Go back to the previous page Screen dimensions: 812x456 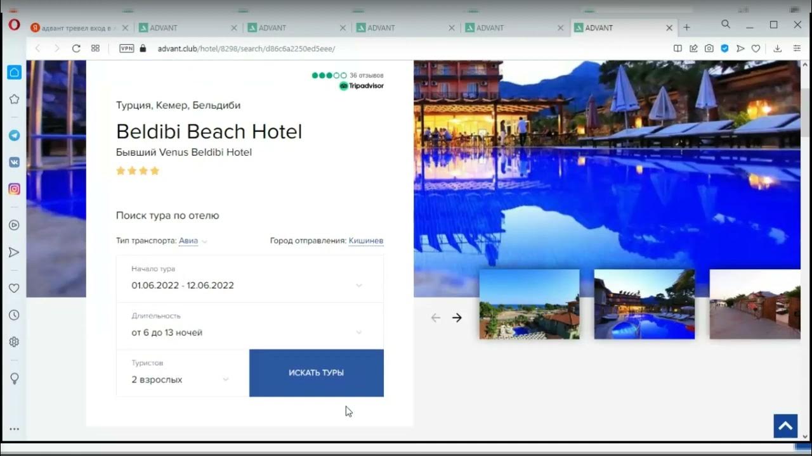click(37, 48)
